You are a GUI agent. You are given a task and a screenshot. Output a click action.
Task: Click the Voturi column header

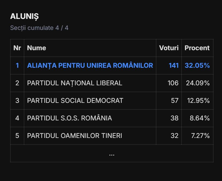[169, 48]
